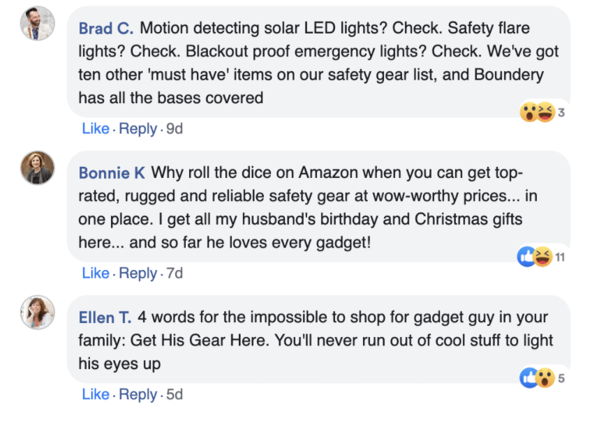Click the 5d timestamp on Ellen's comment
Viewport: 592px width, 427px height.
pyautogui.click(x=174, y=394)
